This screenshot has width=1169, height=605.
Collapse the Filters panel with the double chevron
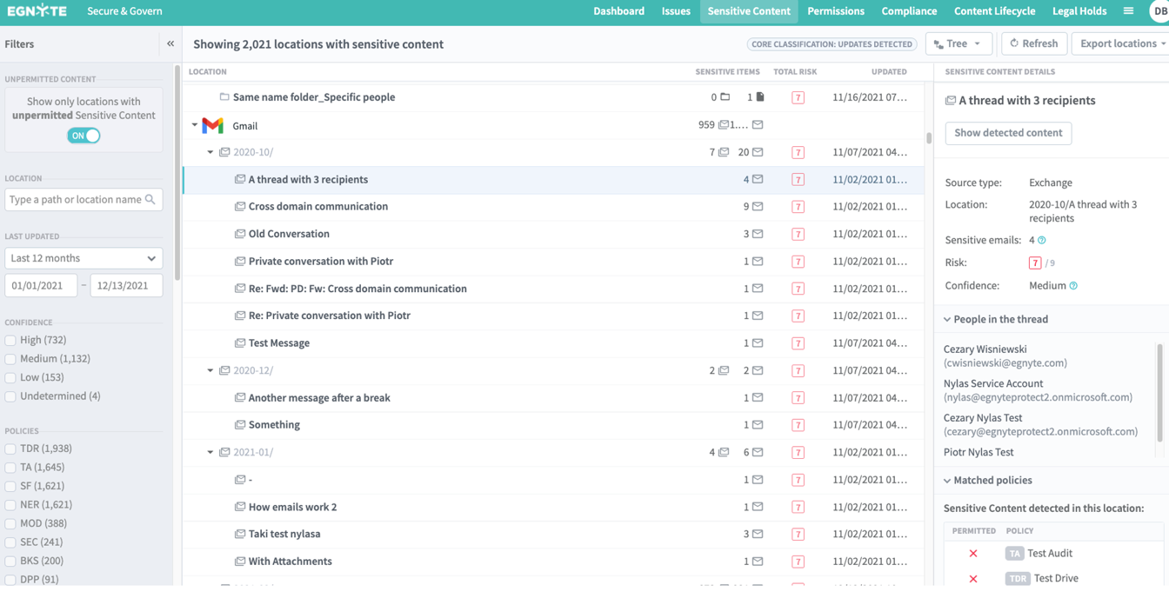pyautogui.click(x=170, y=43)
